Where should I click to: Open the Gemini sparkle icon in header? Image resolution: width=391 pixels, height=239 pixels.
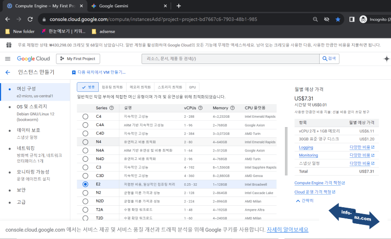tap(386, 59)
